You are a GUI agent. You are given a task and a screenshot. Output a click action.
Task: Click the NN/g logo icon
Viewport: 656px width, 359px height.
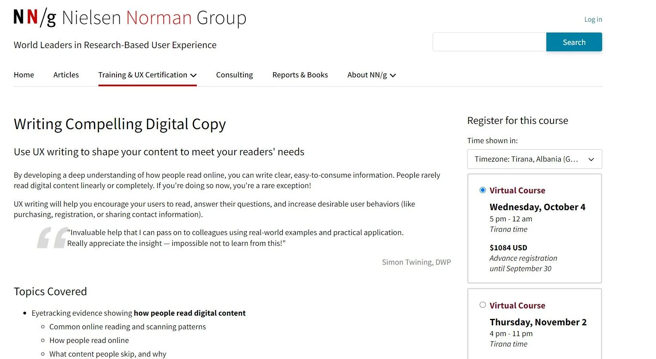click(x=35, y=18)
